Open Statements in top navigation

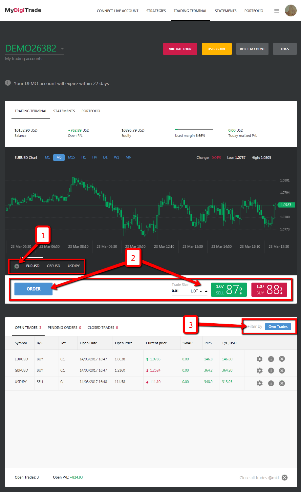pos(226,11)
